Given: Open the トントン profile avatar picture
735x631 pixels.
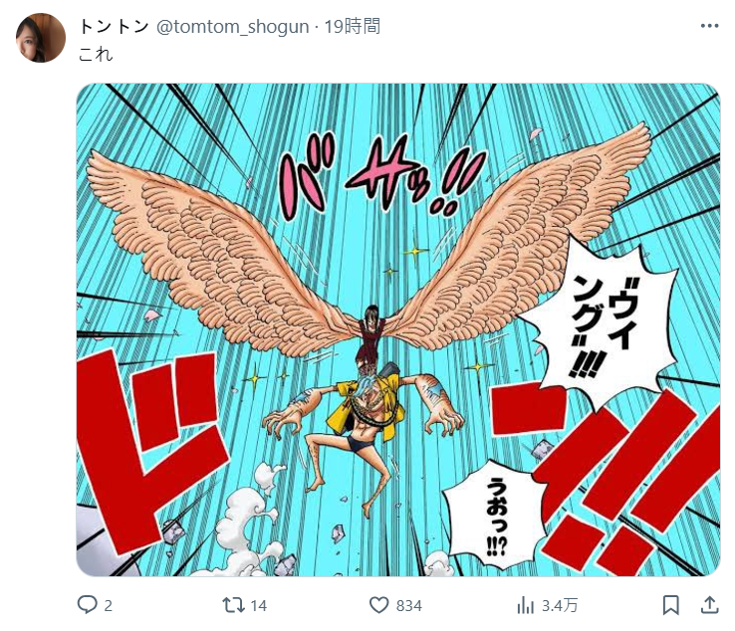Looking at the screenshot, I should 41,38.
